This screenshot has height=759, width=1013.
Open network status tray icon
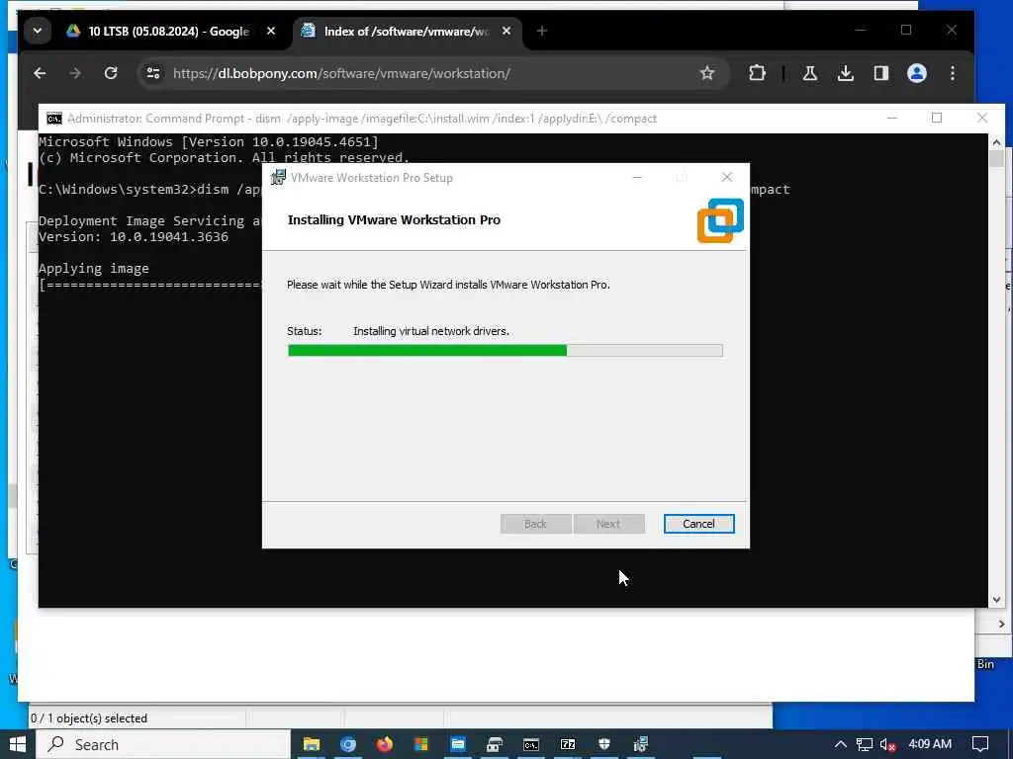click(x=865, y=744)
